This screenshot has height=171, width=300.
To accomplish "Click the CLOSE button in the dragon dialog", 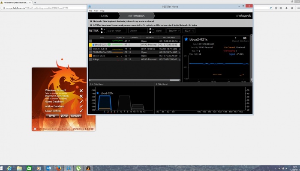I will point(64,116).
